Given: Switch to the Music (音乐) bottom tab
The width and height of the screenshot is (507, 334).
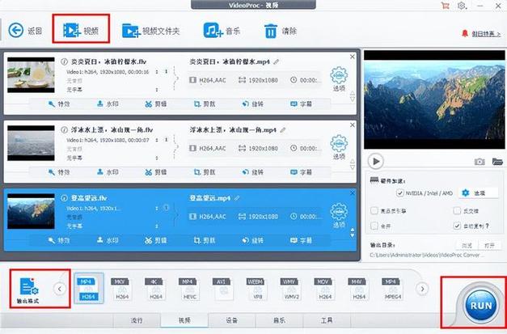Looking at the screenshot, I should [x=279, y=320].
